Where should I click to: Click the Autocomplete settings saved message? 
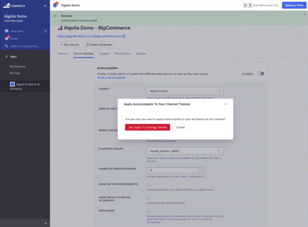[x=79, y=21]
